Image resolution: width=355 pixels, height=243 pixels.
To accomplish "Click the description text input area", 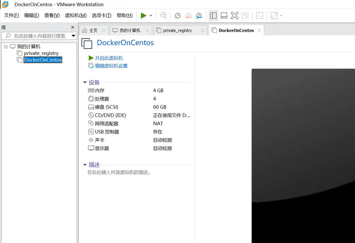I will (x=119, y=172).
